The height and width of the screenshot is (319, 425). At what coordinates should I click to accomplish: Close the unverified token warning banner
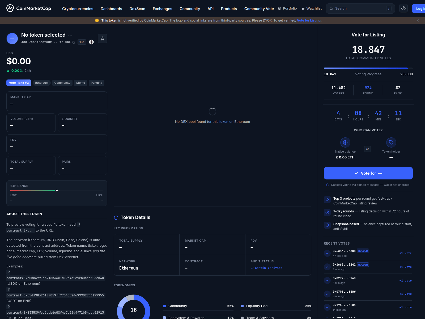pyautogui.click(x=418, y=20)
